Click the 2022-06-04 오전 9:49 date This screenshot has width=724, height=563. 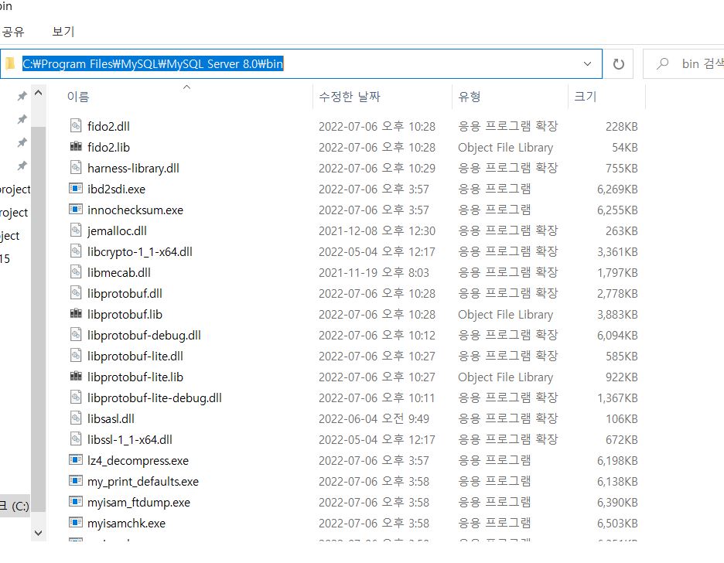click(374, 418)
